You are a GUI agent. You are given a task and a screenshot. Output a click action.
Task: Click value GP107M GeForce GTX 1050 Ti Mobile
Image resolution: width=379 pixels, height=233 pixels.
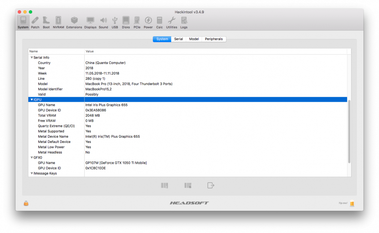[116, 163]
